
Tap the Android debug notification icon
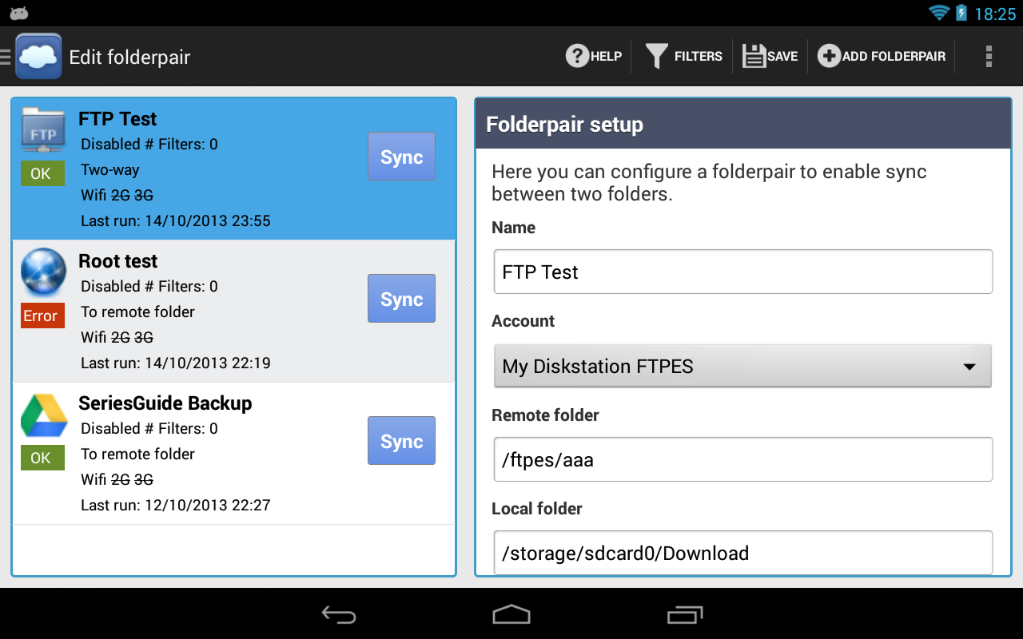pyautogui.click(x=19, y=13)
